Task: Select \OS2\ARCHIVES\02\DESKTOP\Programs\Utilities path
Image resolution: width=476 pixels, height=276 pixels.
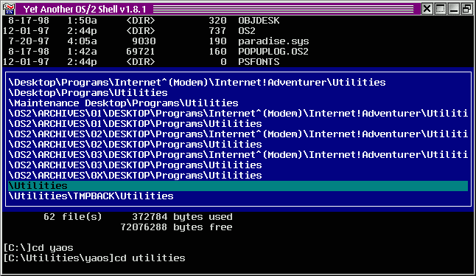Action: [x=135, y=145]
